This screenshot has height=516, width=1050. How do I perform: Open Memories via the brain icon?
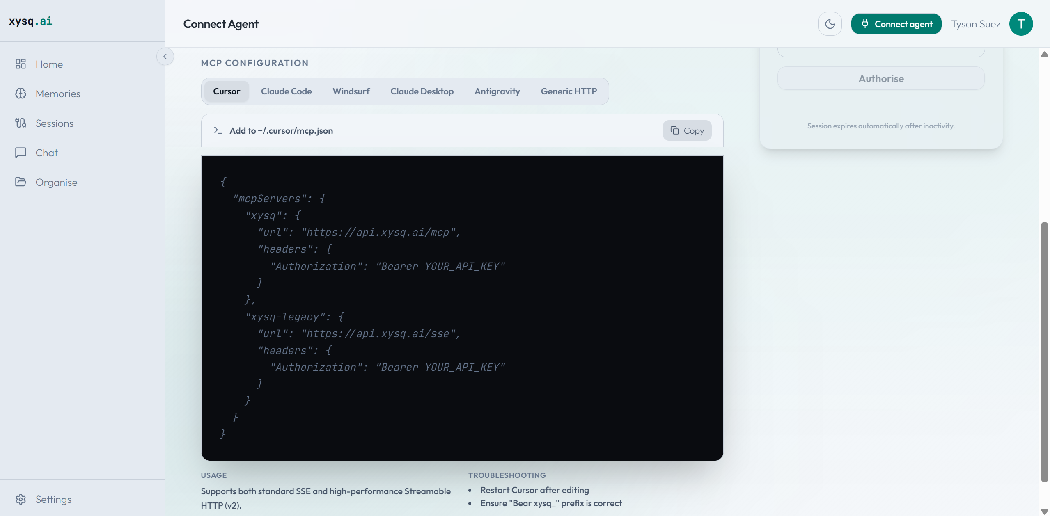click(21, 94)
